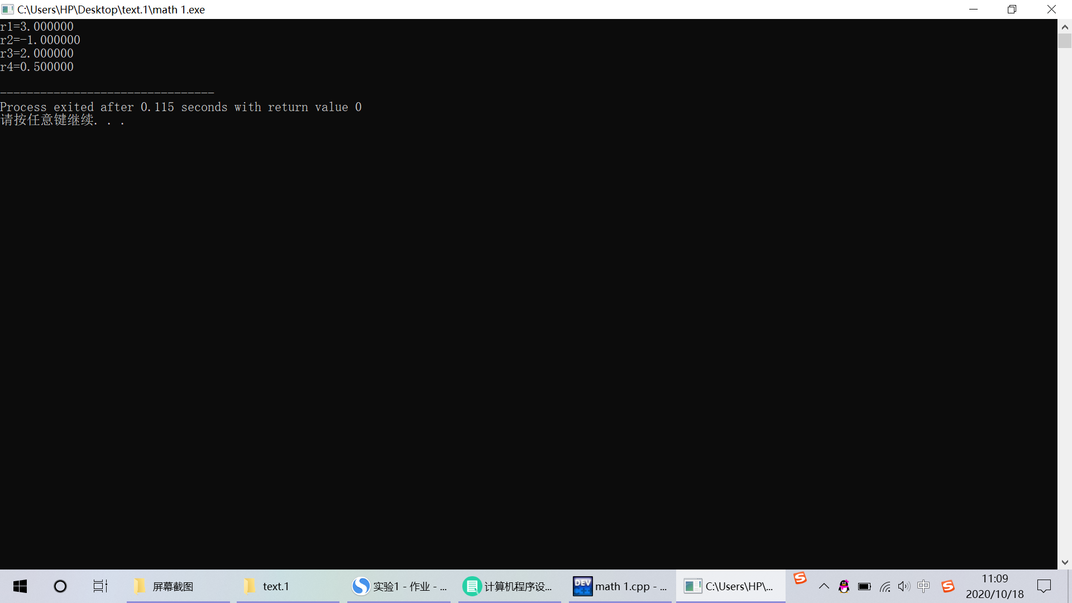Viewport: 1072px width, 603px height.
Task: Click the scrollbar up arrow
Action: [1064, 26]
